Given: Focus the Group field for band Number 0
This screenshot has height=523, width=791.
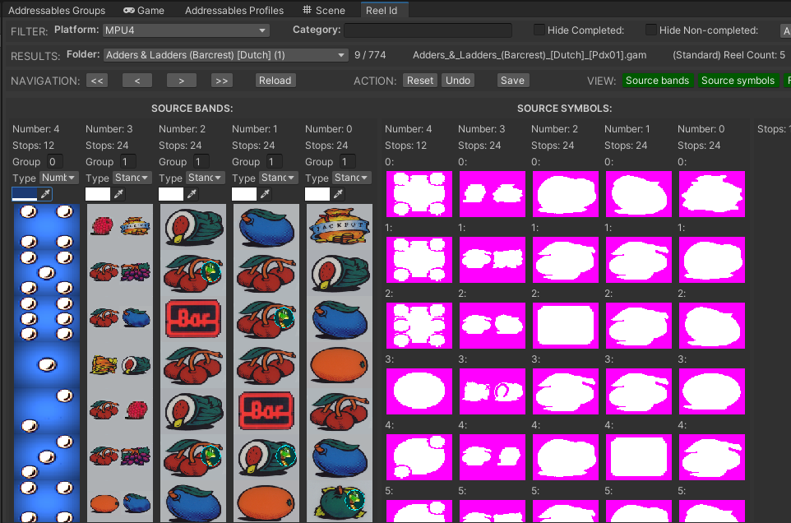Looking at the screenshot, I should pyautogui.click(x=347, y=162).
